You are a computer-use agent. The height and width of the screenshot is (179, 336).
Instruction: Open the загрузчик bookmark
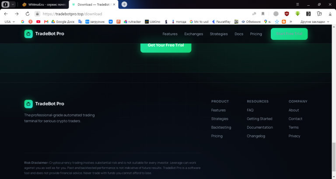[95, 21]
